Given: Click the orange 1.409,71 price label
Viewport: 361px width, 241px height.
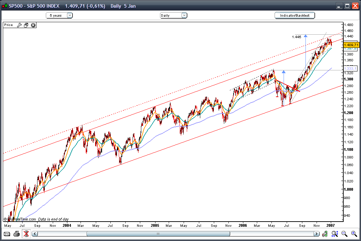Looking at the screenshot, I should pos(350,45).
